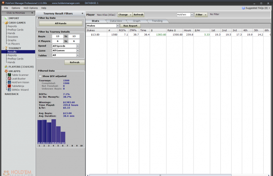The height and width of the screenshot is (176, 273).
Task: Open the Rakeback section
Action: (x=11, y=94)
